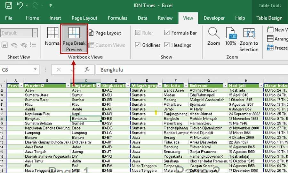This screenshot has height=173, width=288.
Task: Switch to the Review tab
Action: 165,18
